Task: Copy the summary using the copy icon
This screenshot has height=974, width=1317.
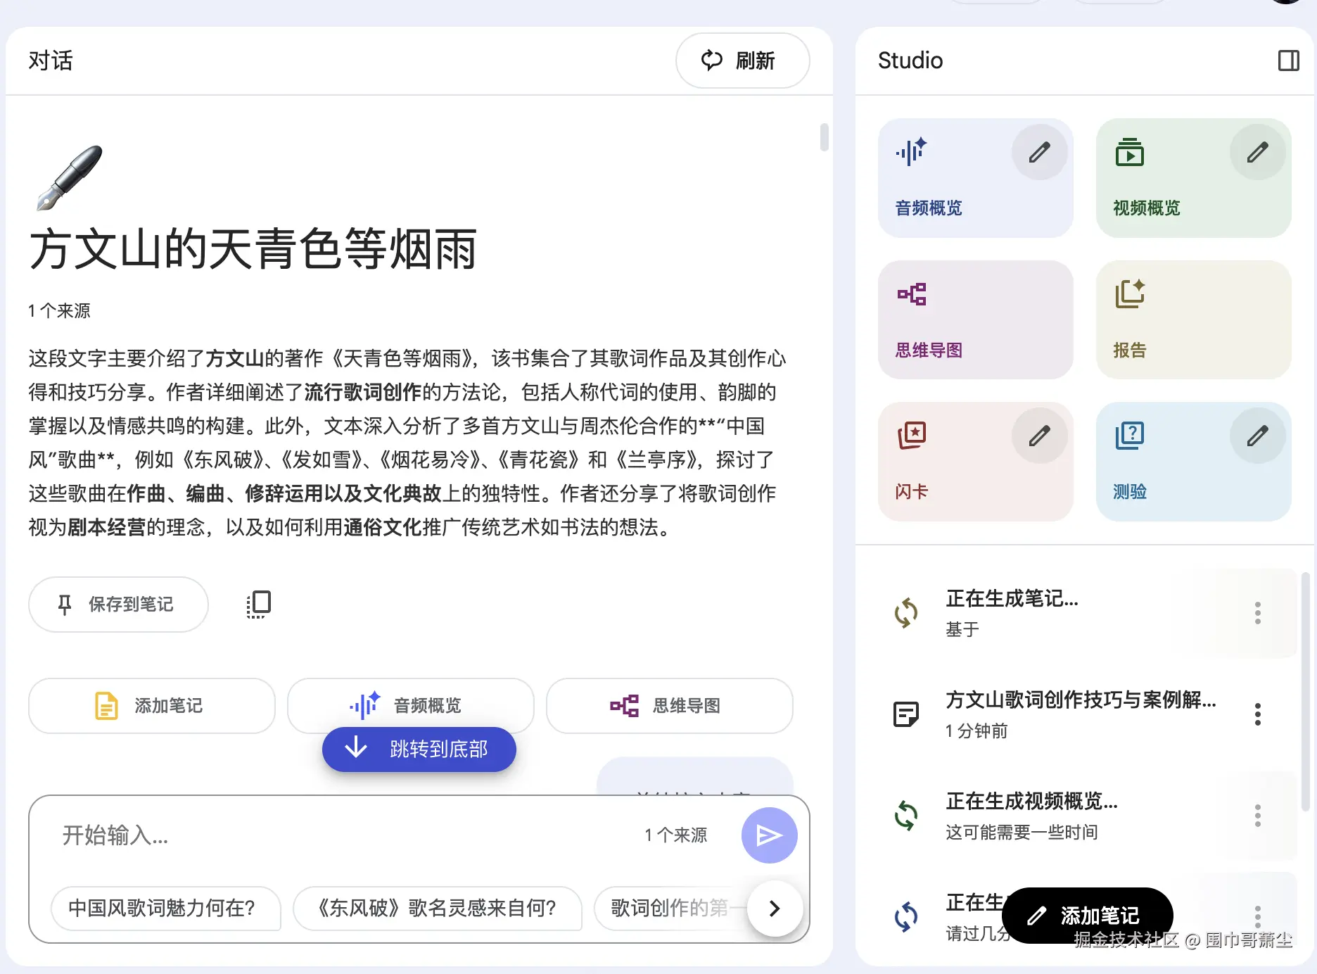Action: point(258,604)
